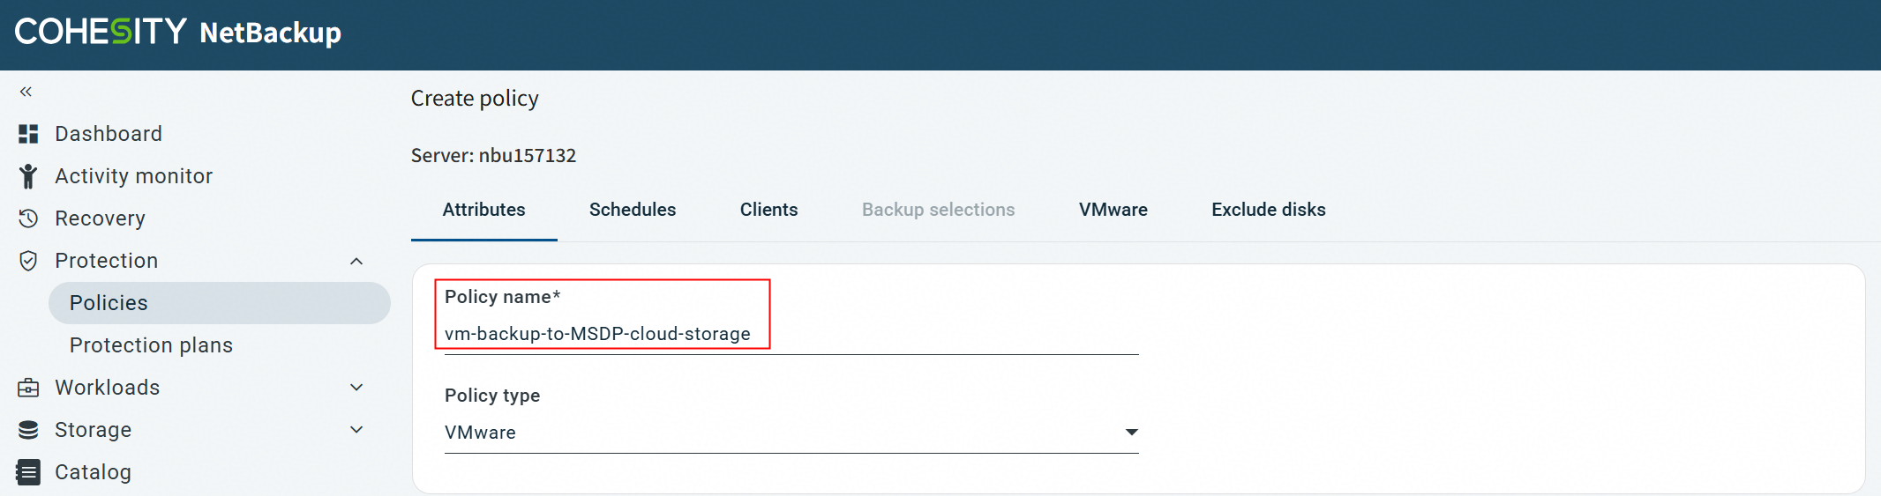Image resolution: width=1881 pixels, height=496 pixels.
Task: Click the Storage database icon
Action: tap(28, 430)
